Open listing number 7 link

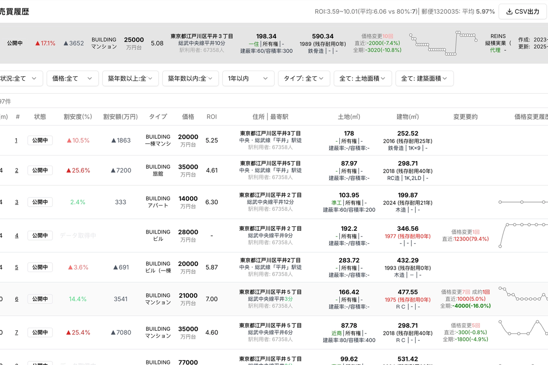coord(16,332)
